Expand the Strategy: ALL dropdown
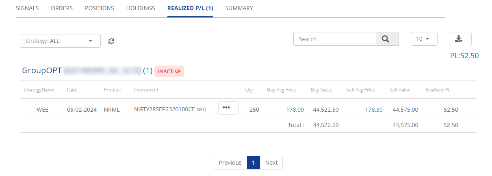 click(60, 41)
